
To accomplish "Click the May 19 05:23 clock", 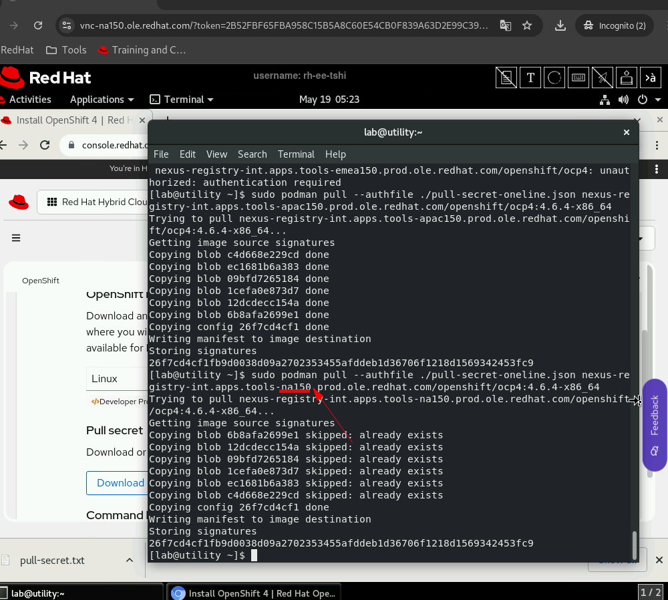I will [329, 100].
